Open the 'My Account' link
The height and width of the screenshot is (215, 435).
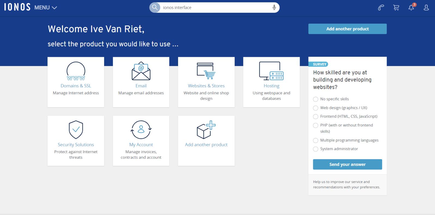tap(141, 145)
